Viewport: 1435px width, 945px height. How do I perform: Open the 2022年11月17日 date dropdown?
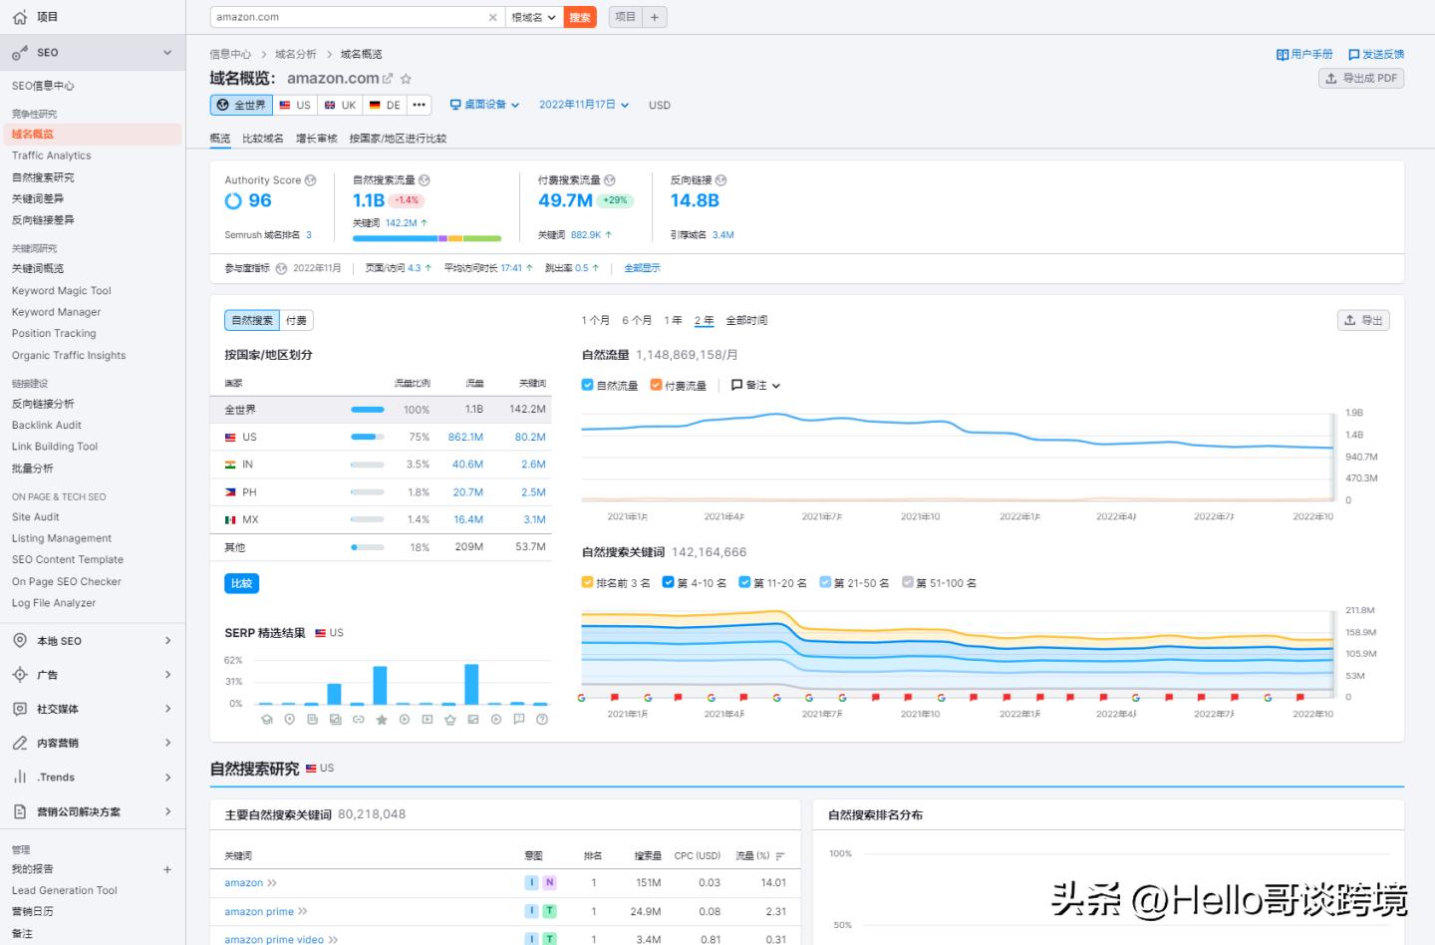coord(584,105)
